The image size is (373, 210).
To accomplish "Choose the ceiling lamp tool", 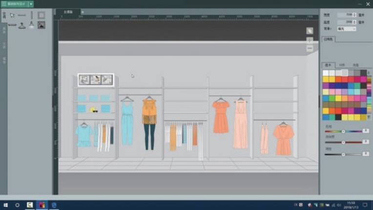I will click(32, 25).
